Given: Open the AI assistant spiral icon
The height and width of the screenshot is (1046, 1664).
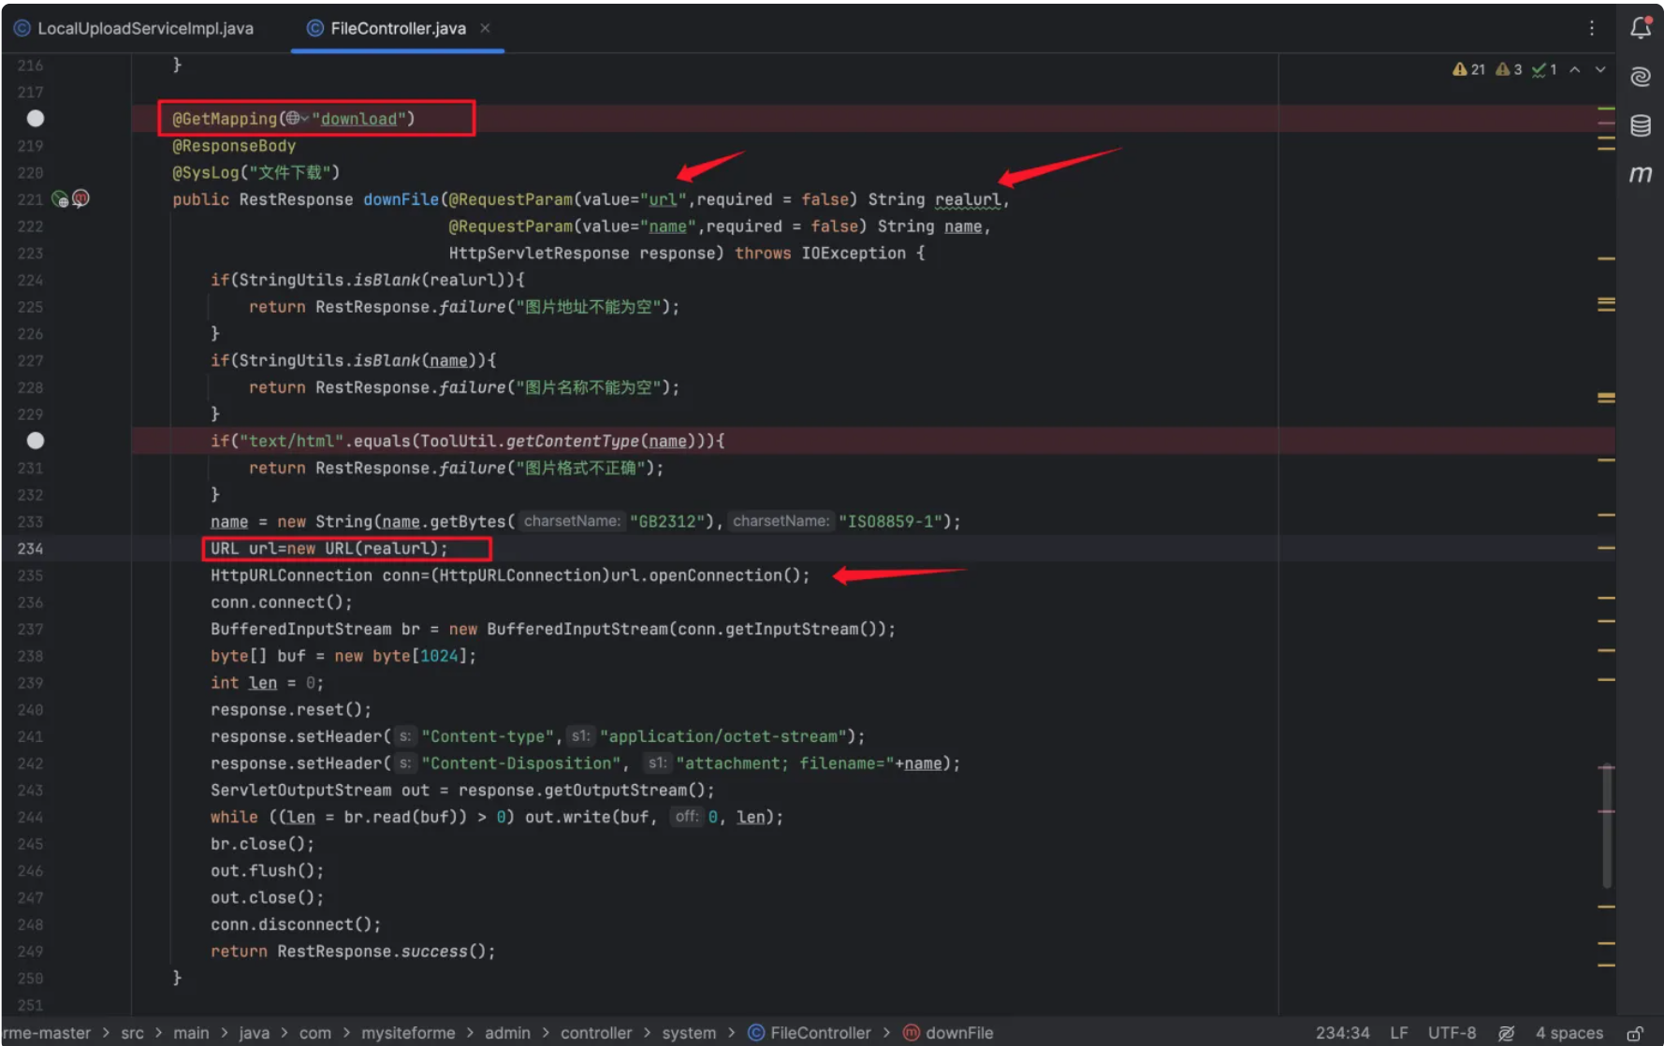Looking at the screenshot, I should (1640, 77).
